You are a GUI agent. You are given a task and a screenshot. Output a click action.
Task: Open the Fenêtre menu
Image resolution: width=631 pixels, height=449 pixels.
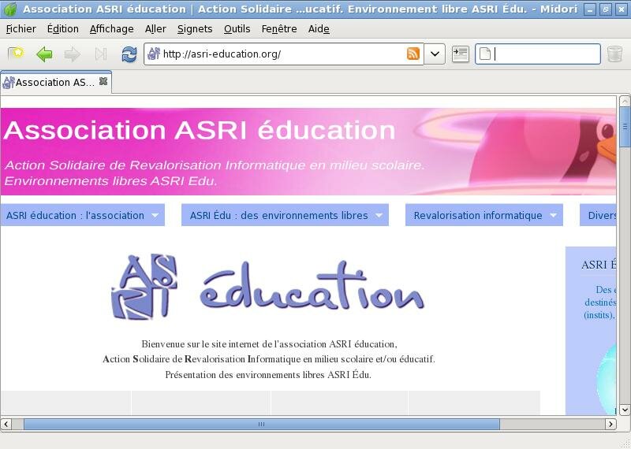coord(279,29)
